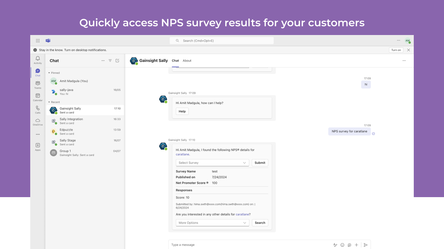Open the Teams section in sidebar
This screenshot has height=249, width=444.
(38, 85)
